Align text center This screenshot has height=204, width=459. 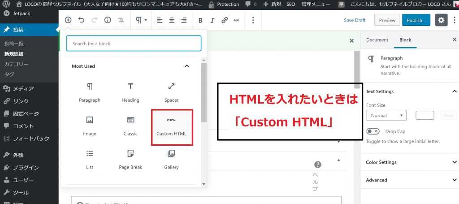click(172, 20)
